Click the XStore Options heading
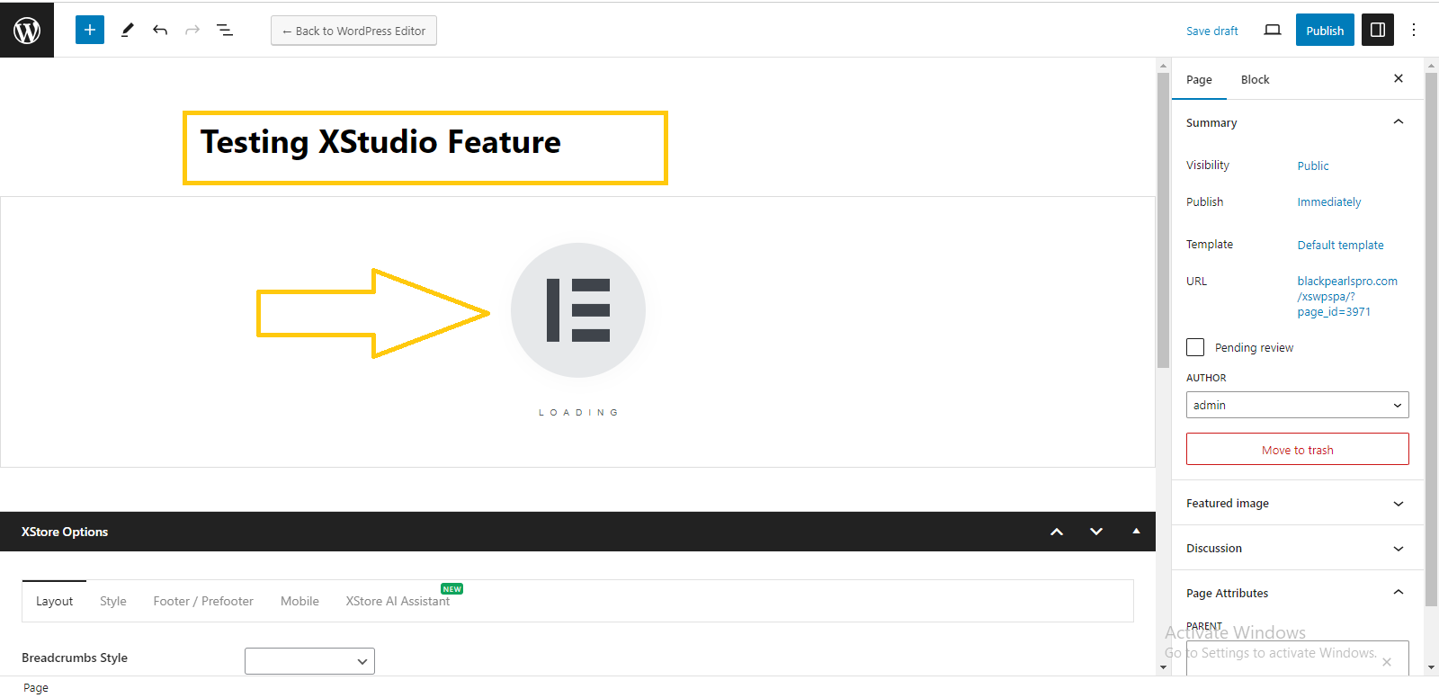The width and height of the screenshot is (1439, 698). point(65,532)
